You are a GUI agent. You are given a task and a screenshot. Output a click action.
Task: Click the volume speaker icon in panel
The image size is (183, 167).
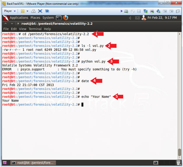tap(130, 18)
